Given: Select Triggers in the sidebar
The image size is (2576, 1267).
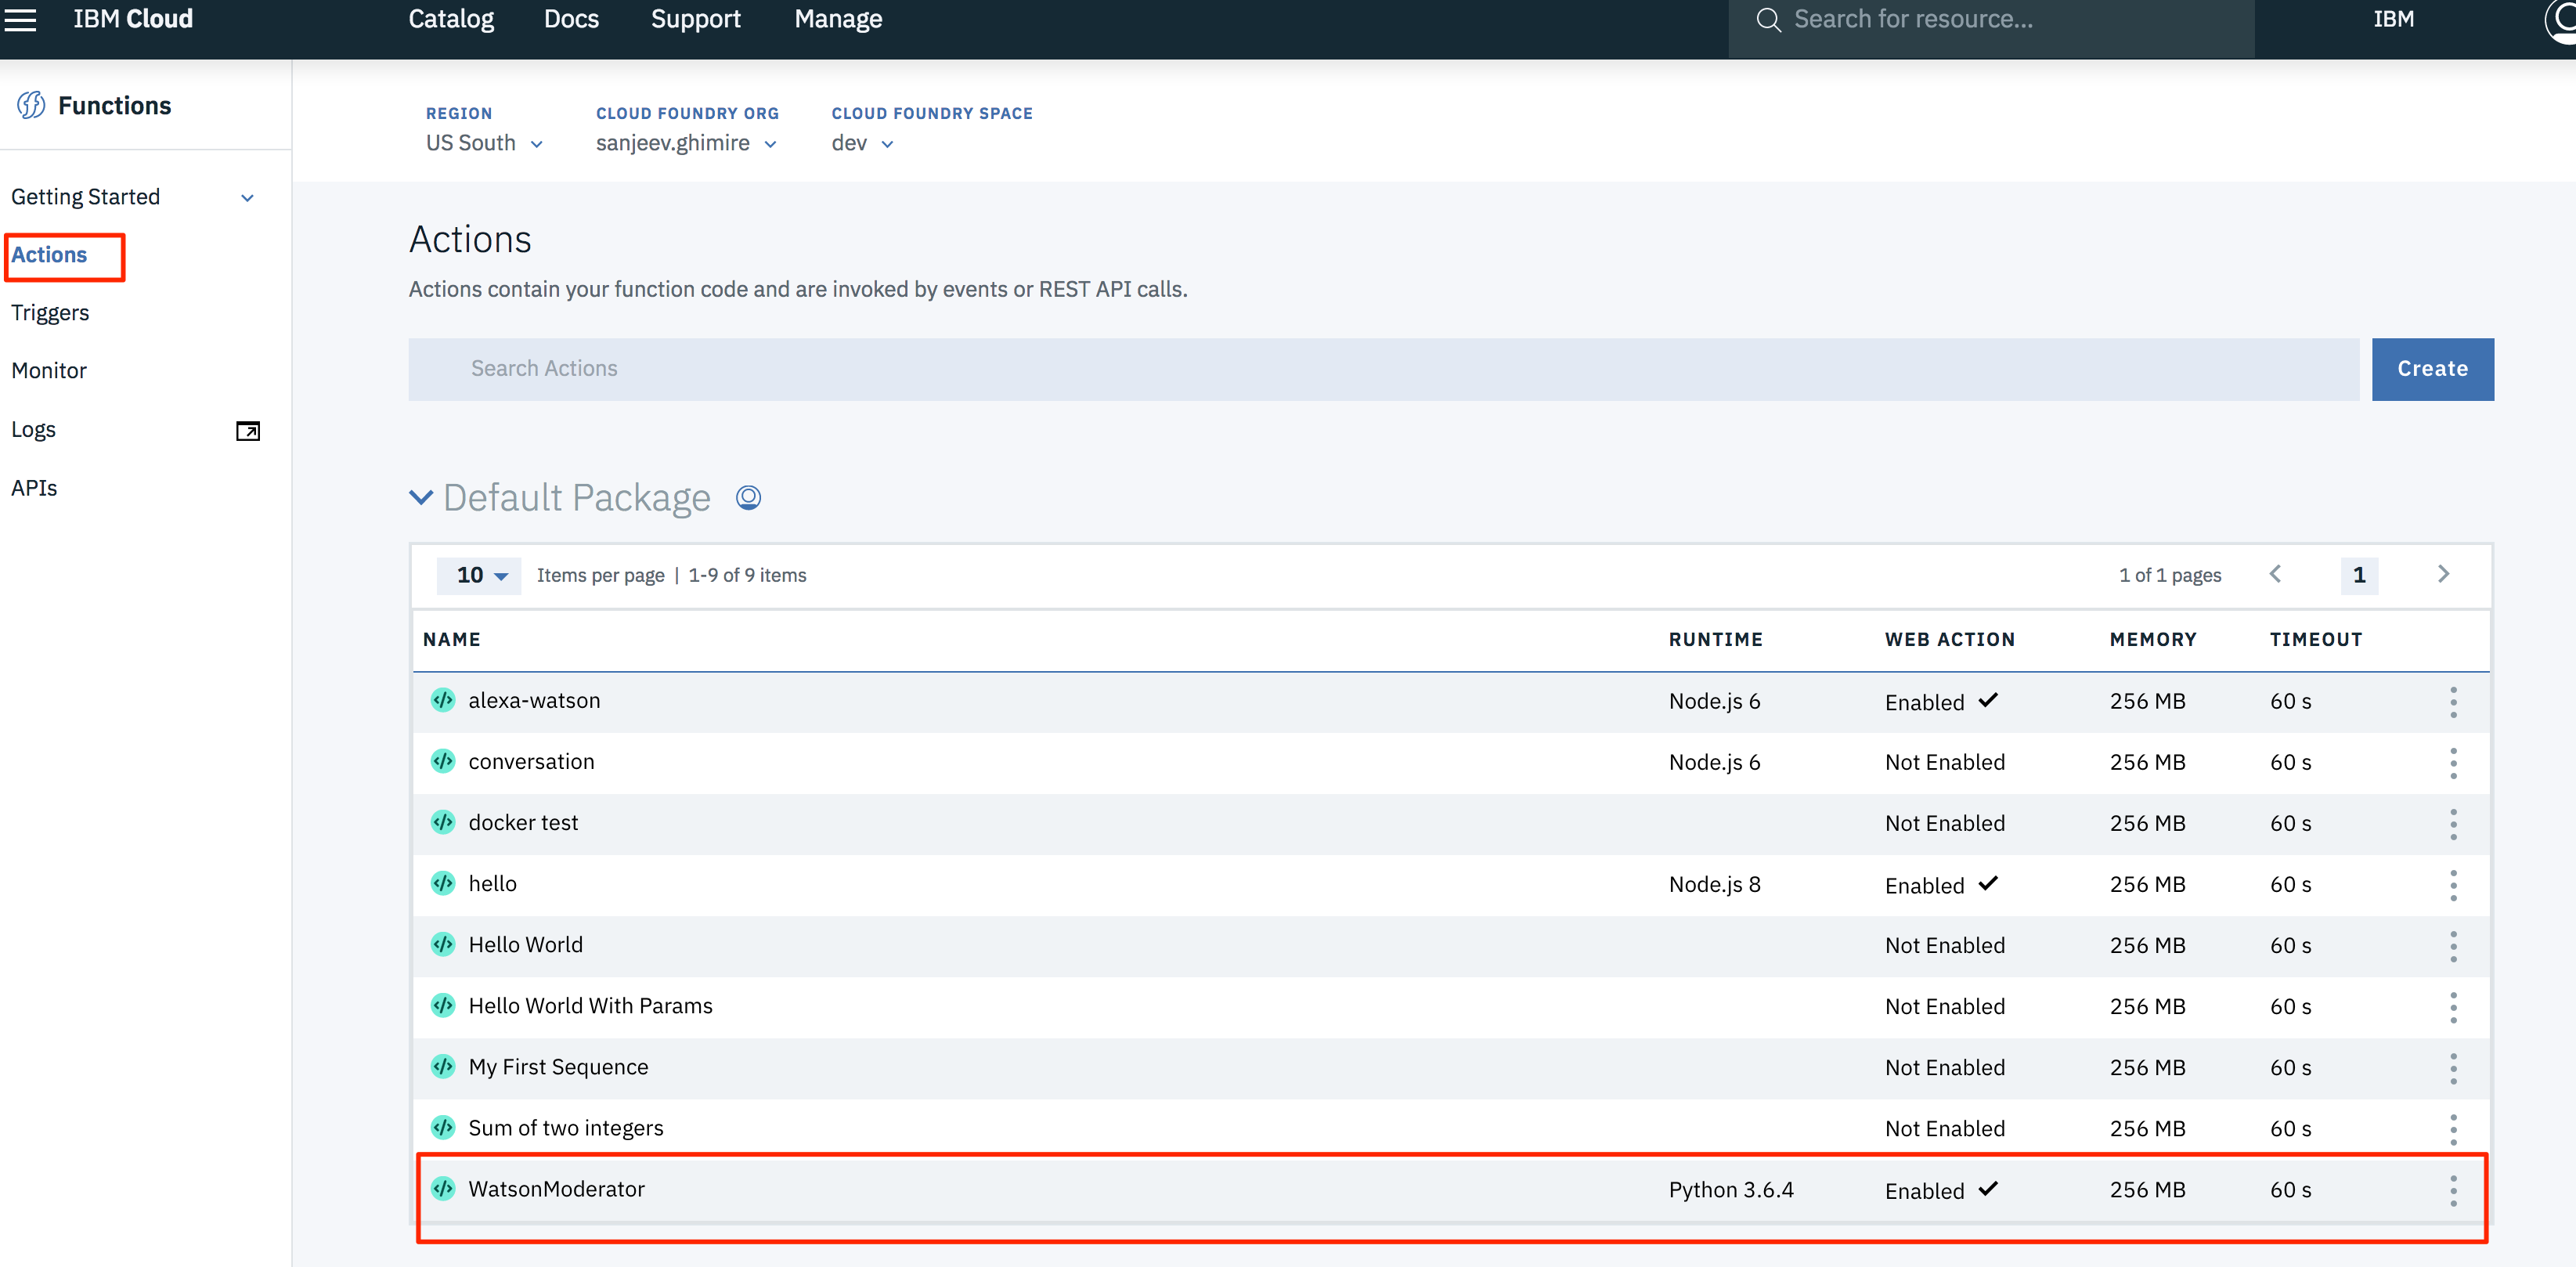Looking at the screenshot, I should pos(50,313).
